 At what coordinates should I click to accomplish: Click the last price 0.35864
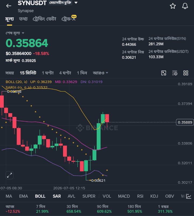tap(27, 43)
